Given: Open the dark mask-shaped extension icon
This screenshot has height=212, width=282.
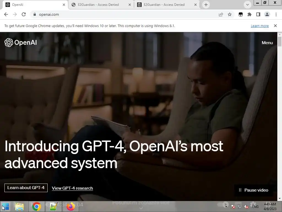Looking at the screenshot, I should pos(241,14).
